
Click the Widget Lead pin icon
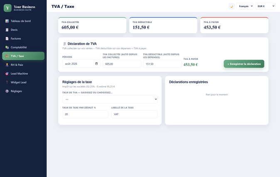click(7, 82)
